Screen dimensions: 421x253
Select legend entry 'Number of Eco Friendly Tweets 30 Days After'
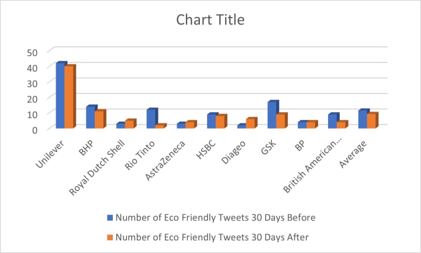(208, 237)
